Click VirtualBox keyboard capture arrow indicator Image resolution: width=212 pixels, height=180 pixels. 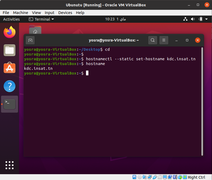[185, 177]
